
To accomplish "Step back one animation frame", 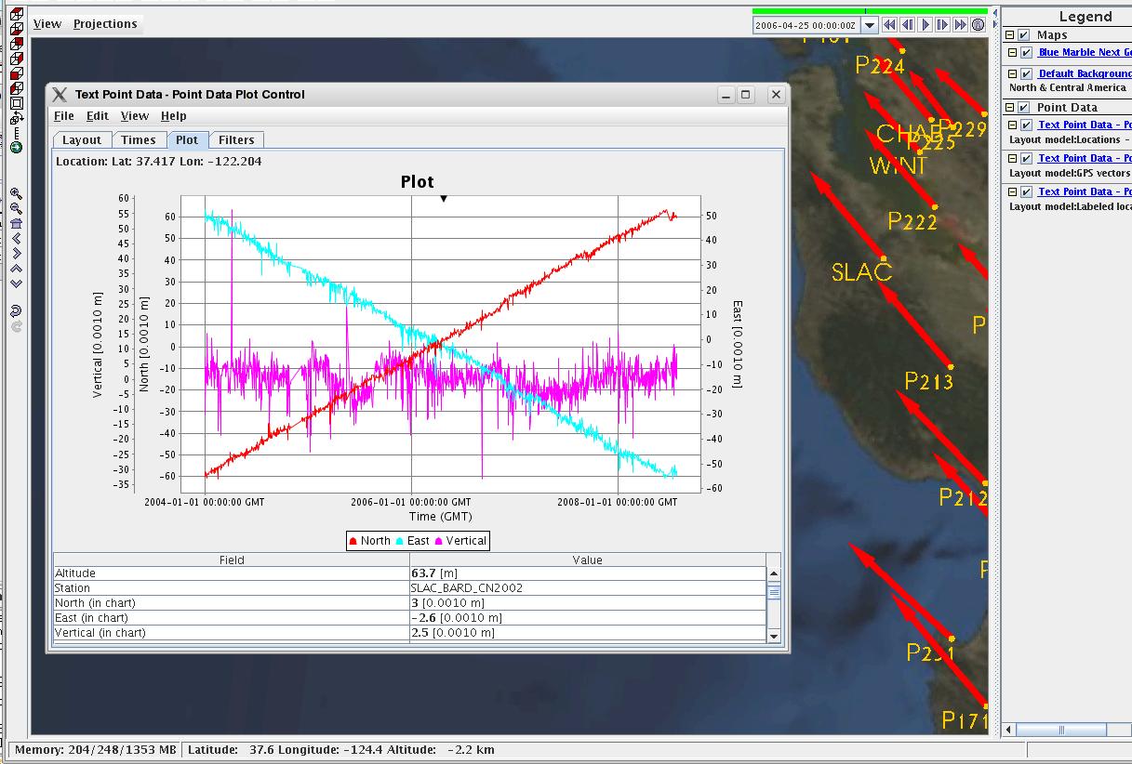I will [x=907, y=25].
